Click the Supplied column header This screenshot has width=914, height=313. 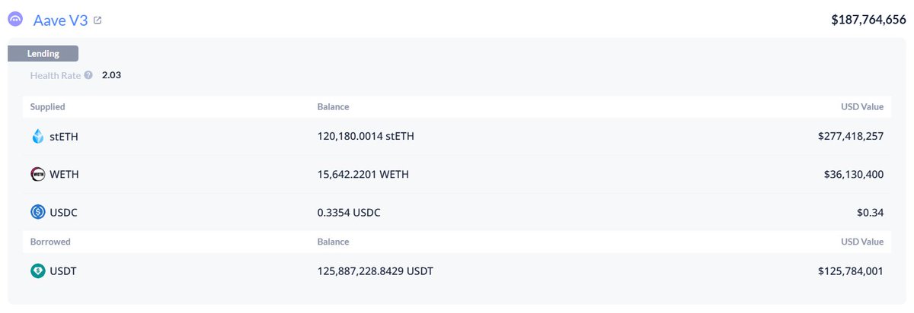coord(47,107)
